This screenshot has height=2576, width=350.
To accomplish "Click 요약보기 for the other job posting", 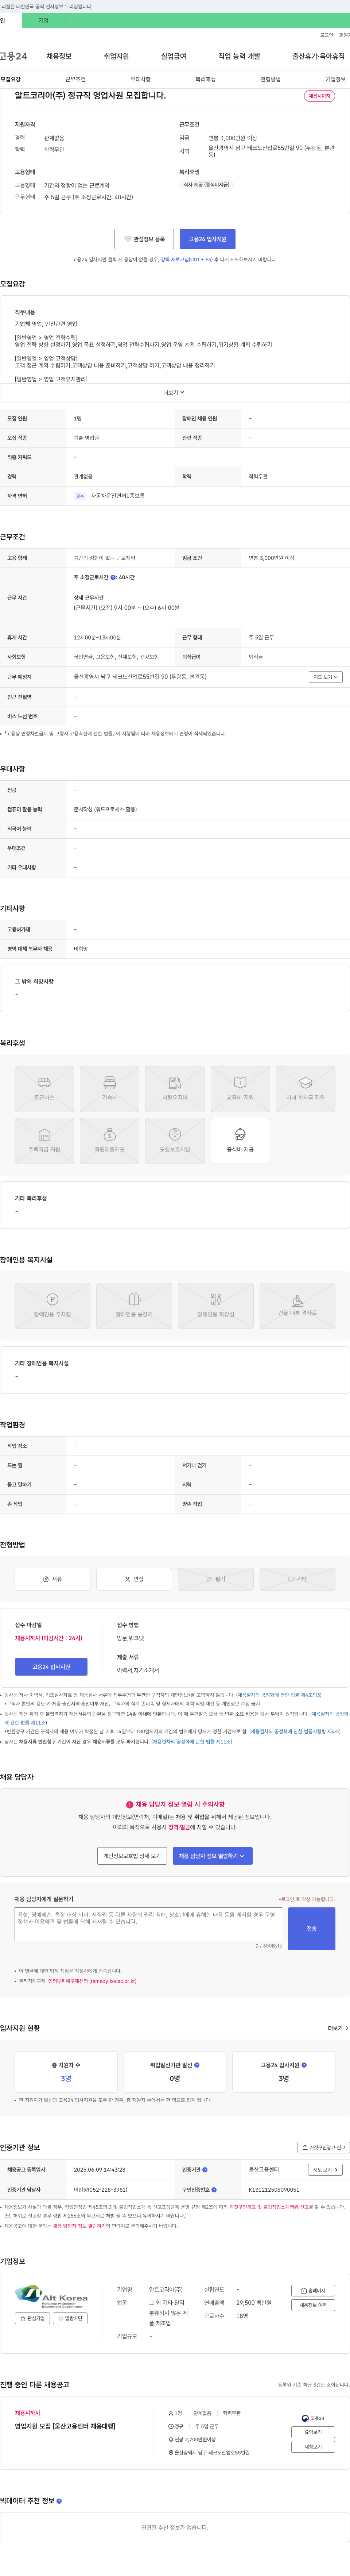I will [x=313, y=2432].
